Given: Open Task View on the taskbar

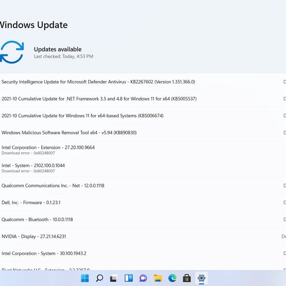Looking at the screenshot, I should click(114, 278).
